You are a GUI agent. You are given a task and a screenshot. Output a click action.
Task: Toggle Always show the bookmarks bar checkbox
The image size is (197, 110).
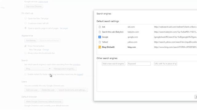25,53
